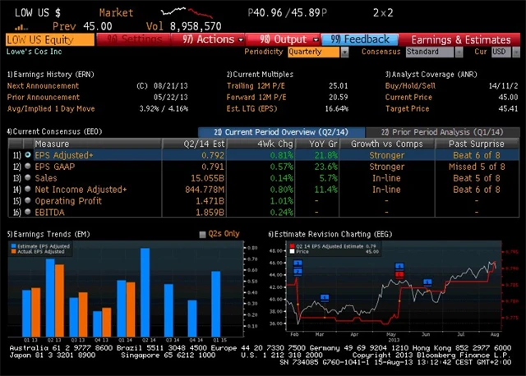This screenshot has width=526, height=376.
Task: Open 4) Current Consensus (EEO) section
Action: coord(54,131)
